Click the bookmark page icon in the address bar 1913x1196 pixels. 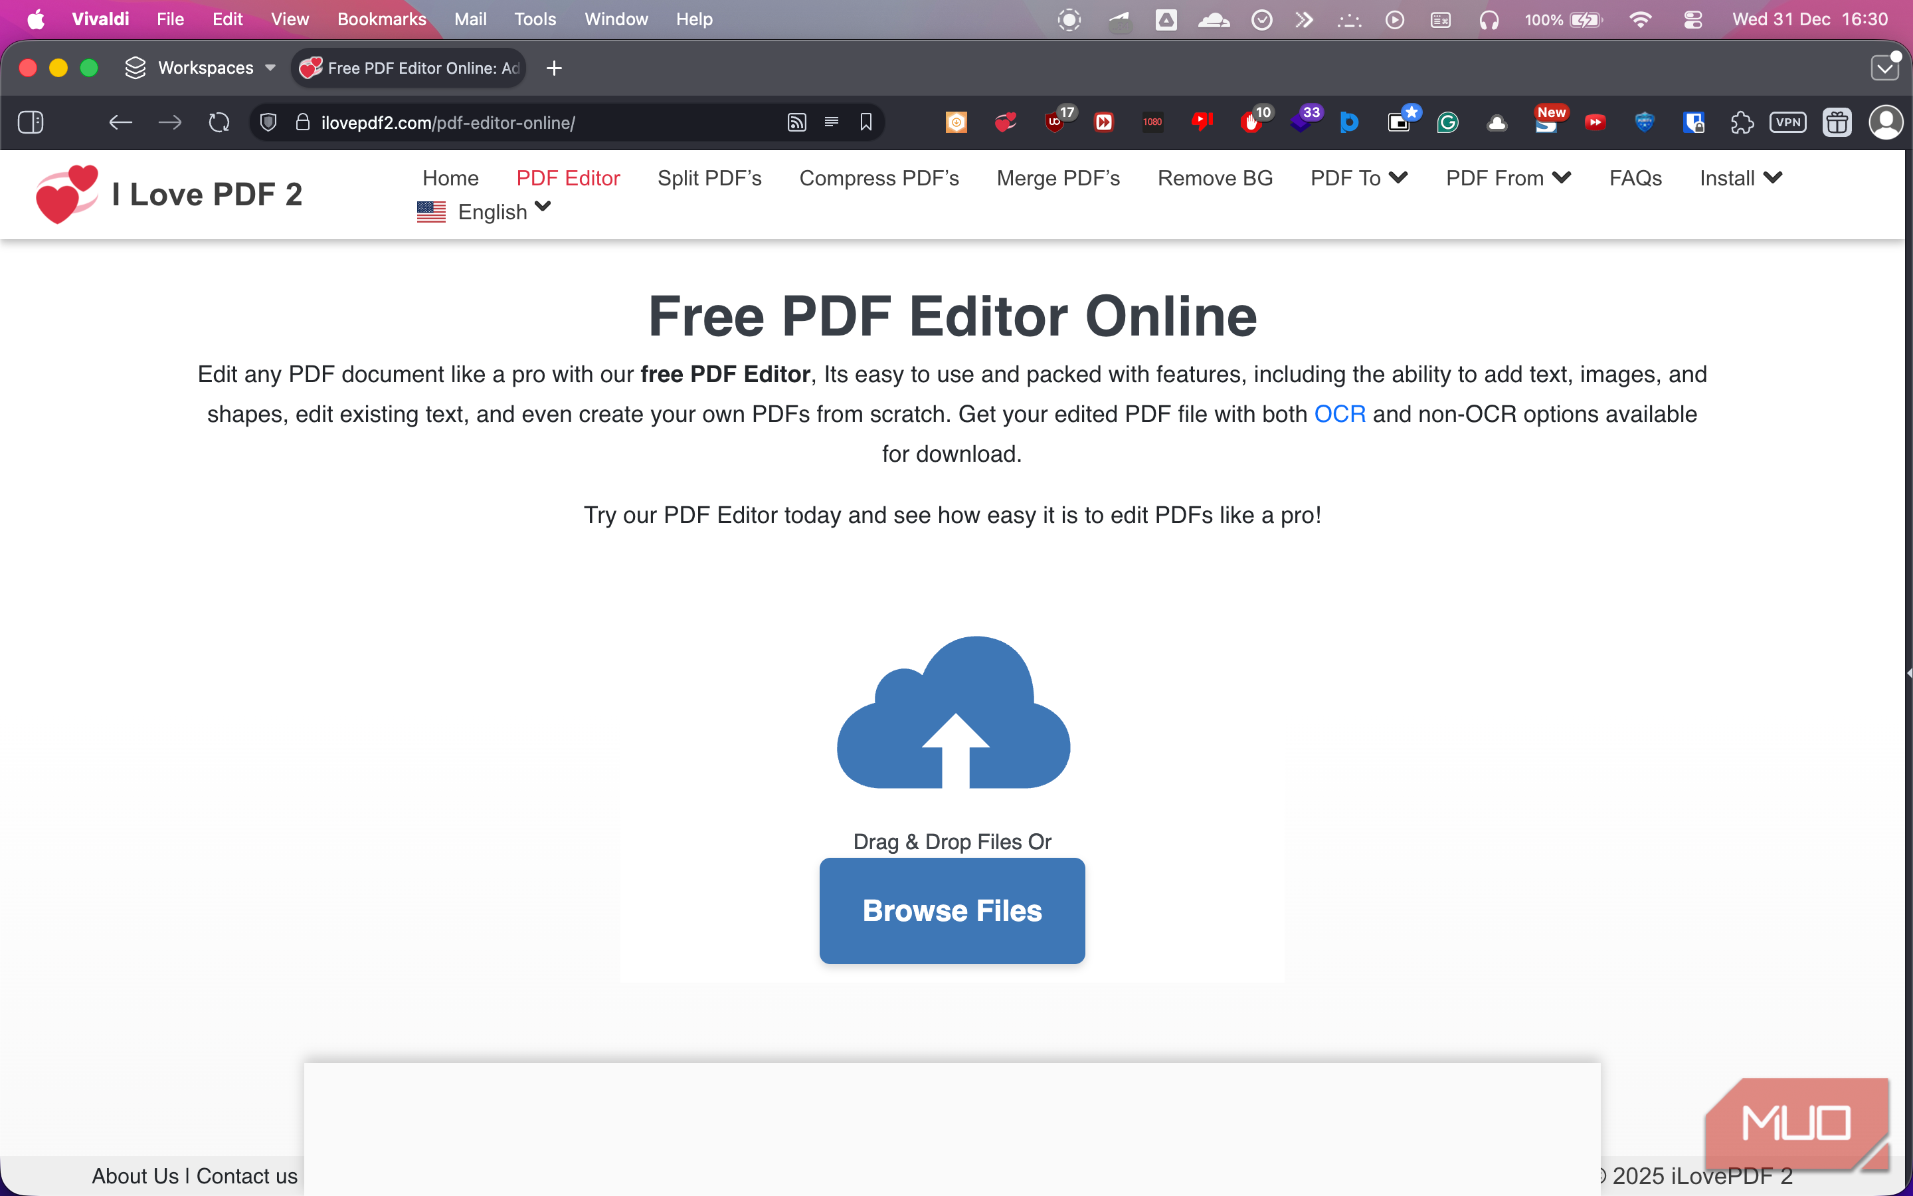(x=866, y=123)
